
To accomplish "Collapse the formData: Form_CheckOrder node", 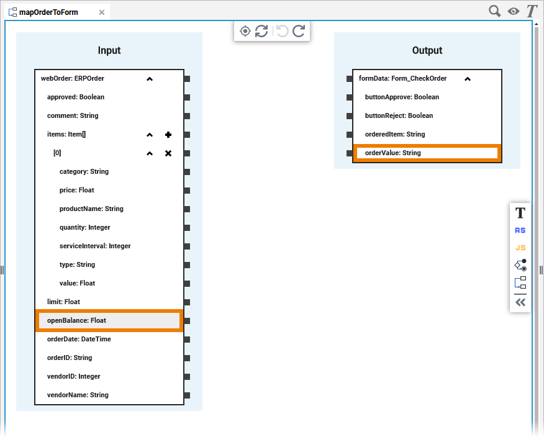I will point(468,79).
